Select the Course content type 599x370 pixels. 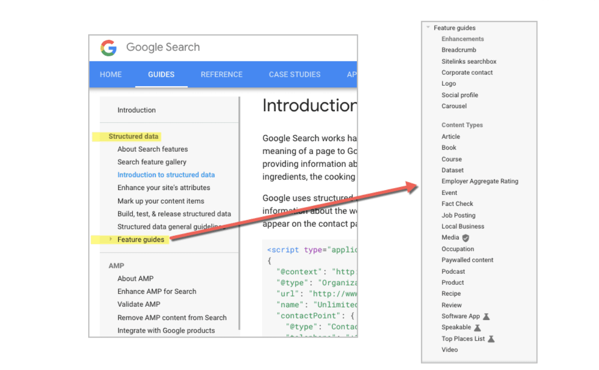[451, 159]
